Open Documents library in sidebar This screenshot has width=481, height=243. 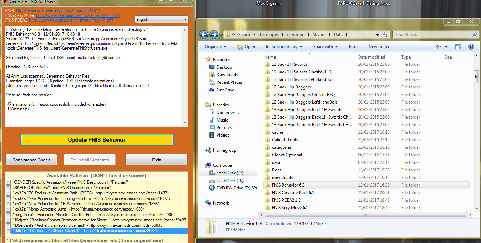pyautogui.click(x=227, y=113)
